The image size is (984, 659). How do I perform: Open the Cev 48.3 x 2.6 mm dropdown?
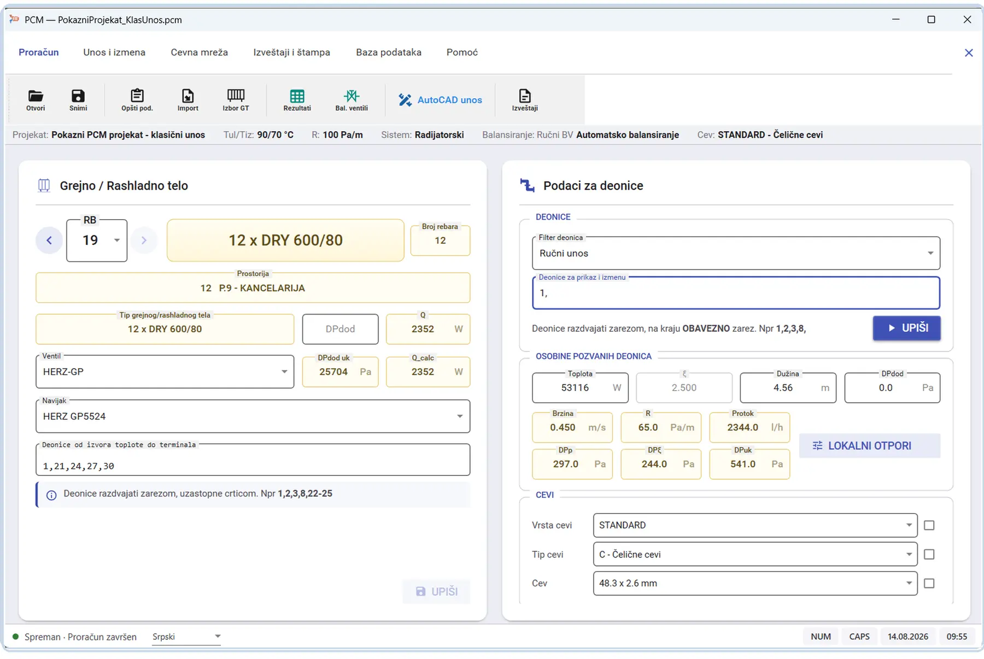[x=755, y=583]
